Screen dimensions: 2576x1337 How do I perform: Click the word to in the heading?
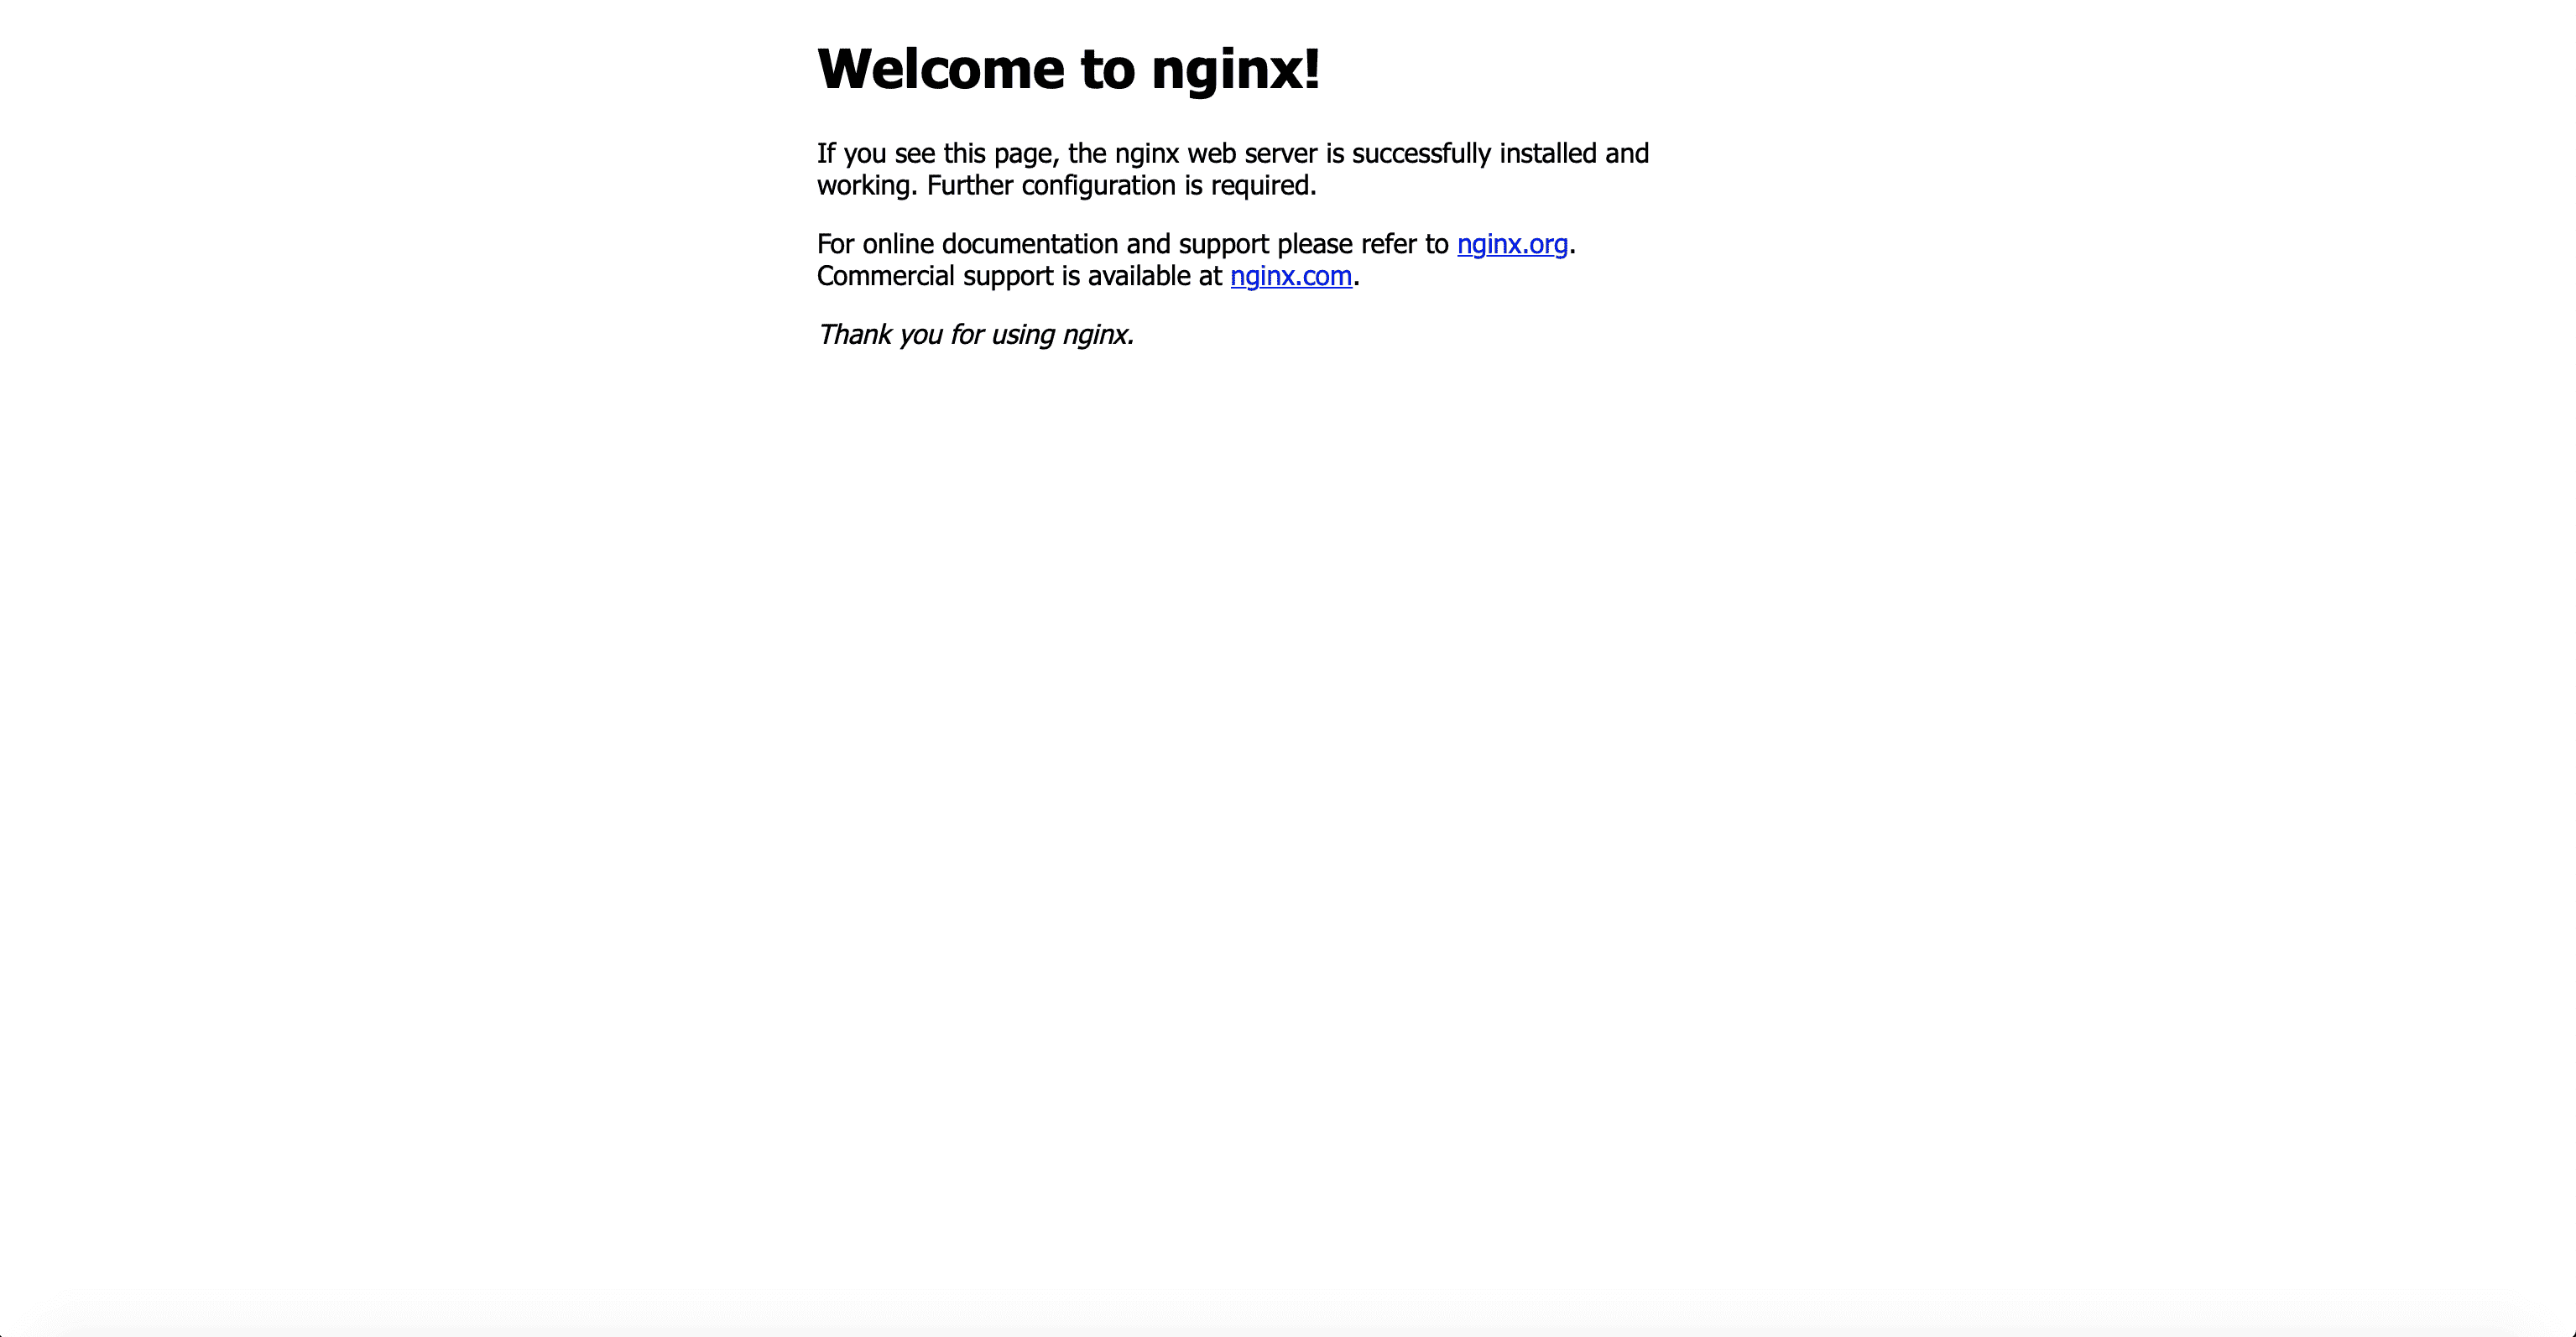(1108, 71)
